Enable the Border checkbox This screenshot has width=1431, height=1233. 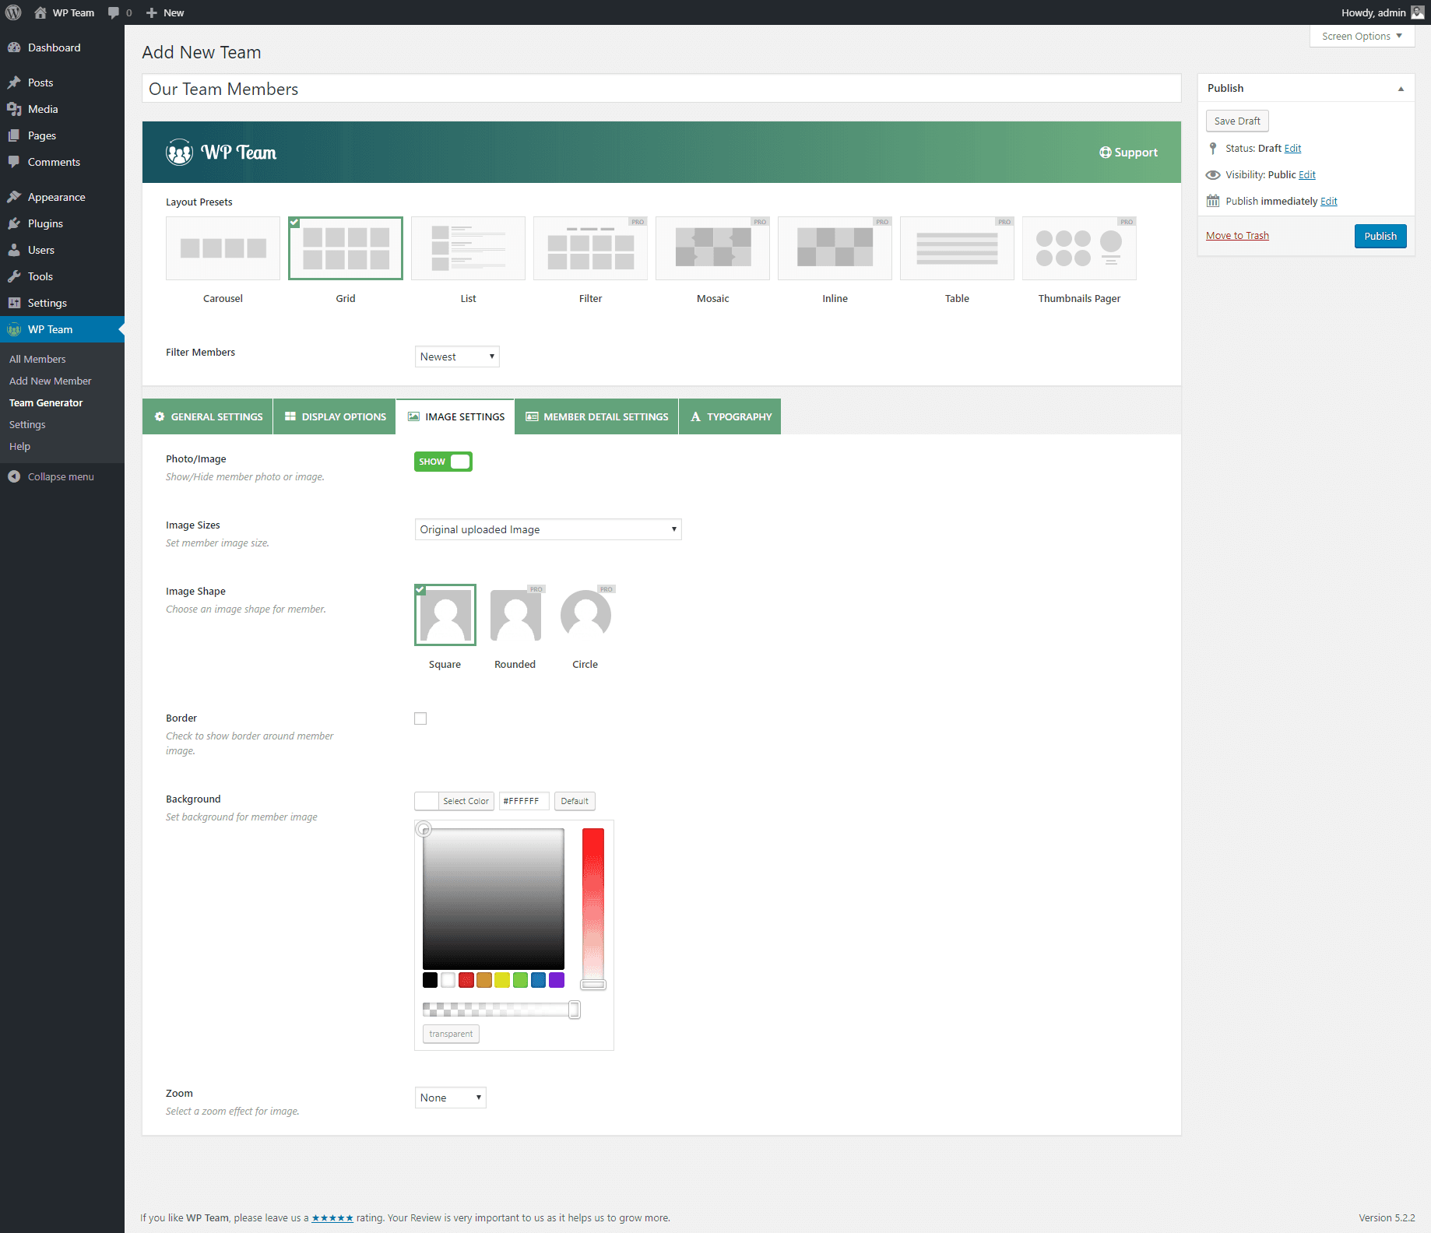point(420,718)
